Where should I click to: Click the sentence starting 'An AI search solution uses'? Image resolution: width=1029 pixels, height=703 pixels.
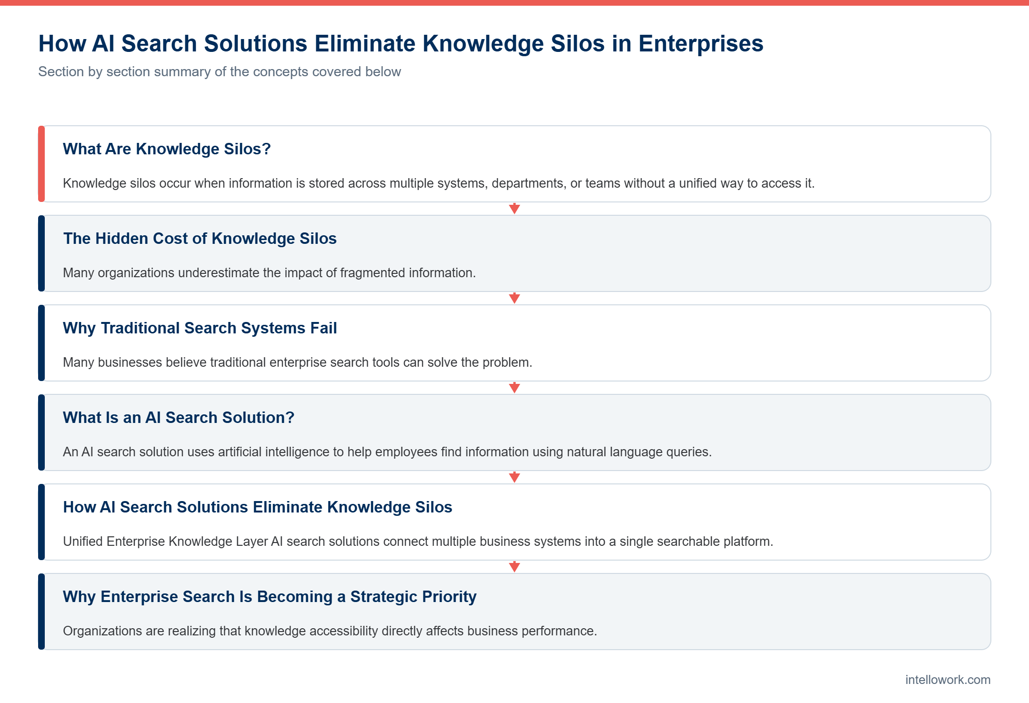[387, 452]
